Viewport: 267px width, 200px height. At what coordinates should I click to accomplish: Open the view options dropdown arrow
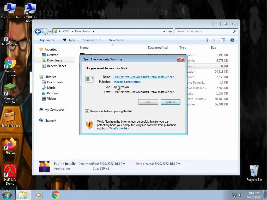pyautogui.click(x=214, y=40)
